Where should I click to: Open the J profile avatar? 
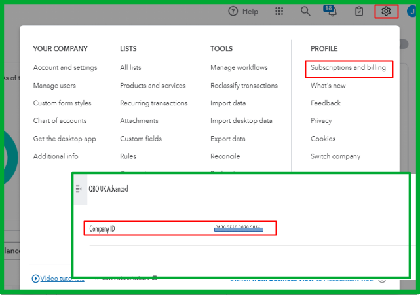click(x=412, y=12)
